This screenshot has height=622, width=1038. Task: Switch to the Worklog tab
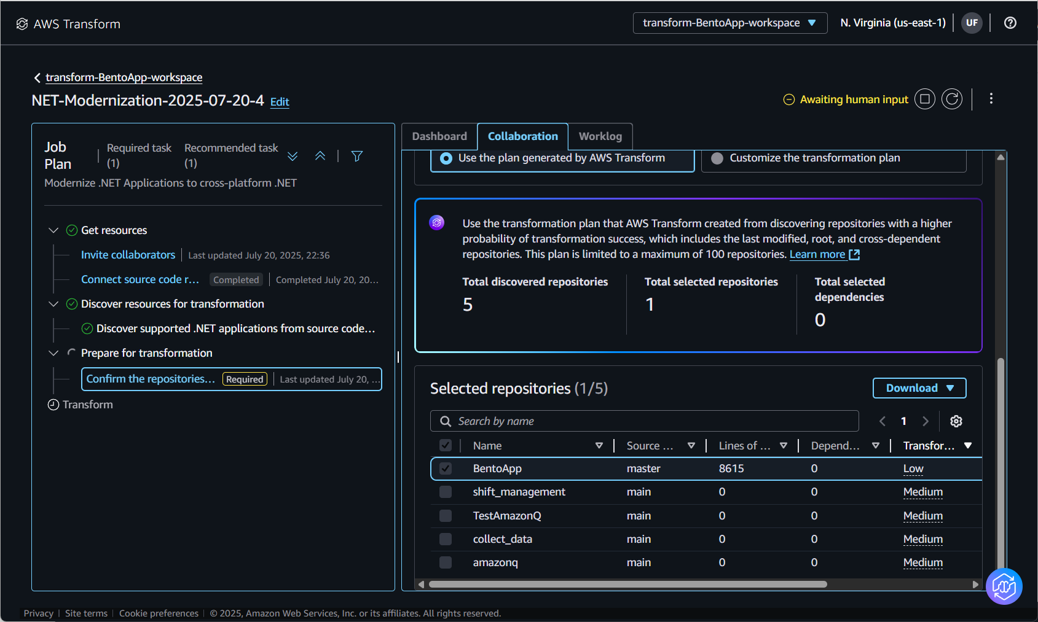600,136
